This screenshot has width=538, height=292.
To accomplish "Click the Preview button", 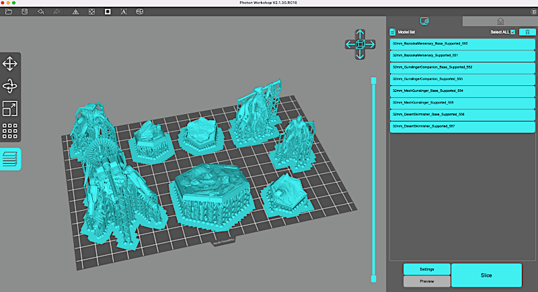I will pyautogui.click(x=427, y=281).
